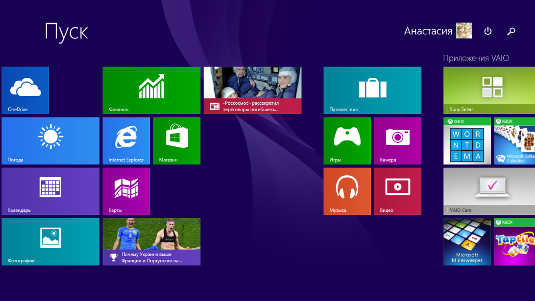Launch Sony Select app tile

coord(489,90)
